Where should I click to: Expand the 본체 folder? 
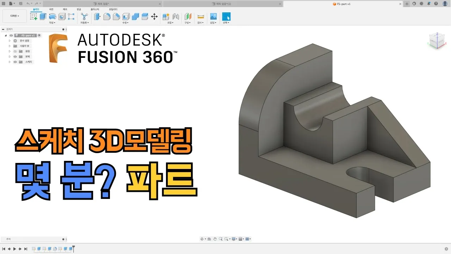pyautogui.click(x=10, y=56)
